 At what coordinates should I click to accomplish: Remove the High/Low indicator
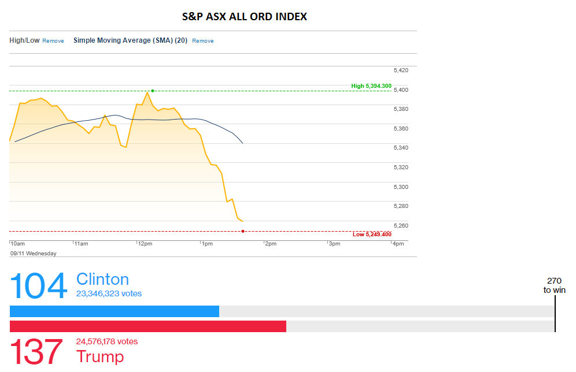point(53,40)
